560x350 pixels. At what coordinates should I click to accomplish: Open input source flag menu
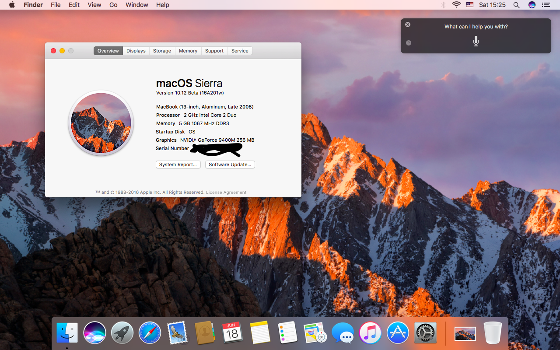(x=470, y=5)
